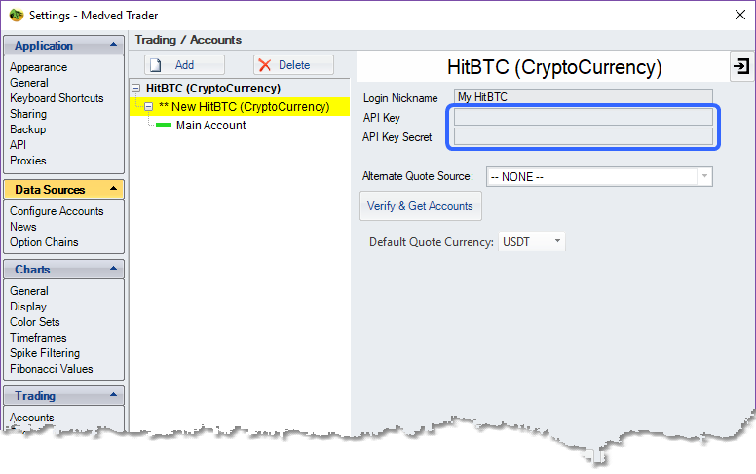The height and width of the screenshot is (474, 756).
Task: Open Proxies settings
Action: 28,161
